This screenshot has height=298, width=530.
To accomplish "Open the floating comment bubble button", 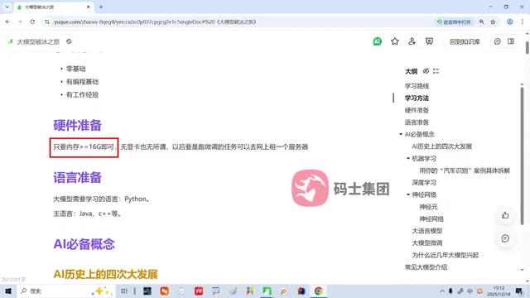I will tap(505, 238).
